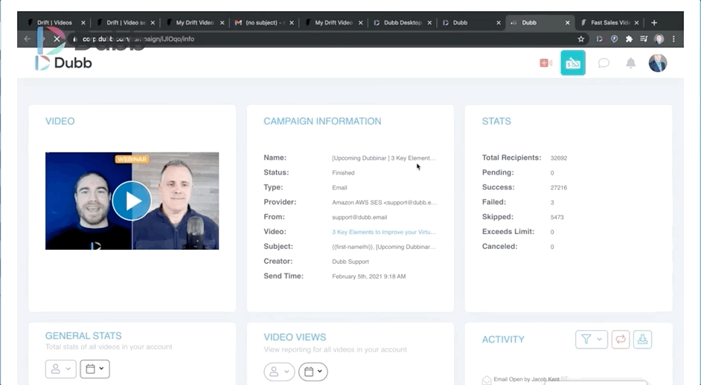Close the Drift | Videos tab
This screenshot has height=385, width=701.
coord(83,22)
